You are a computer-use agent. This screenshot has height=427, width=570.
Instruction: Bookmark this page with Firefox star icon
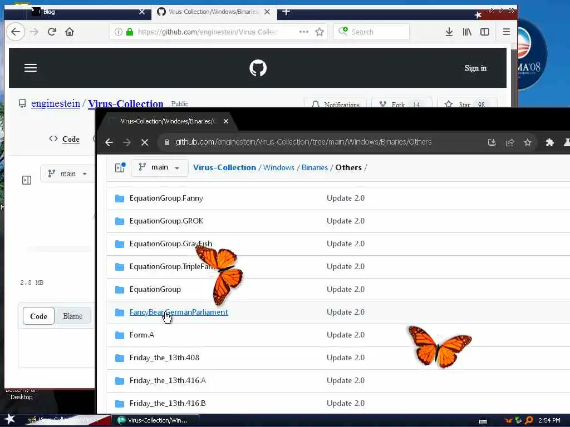click(320, 32)
